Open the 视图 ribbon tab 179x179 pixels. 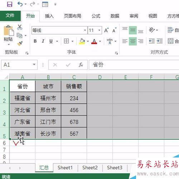coord(153,16)
